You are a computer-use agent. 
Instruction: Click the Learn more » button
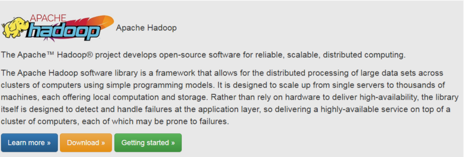click(x=29, y=143)
